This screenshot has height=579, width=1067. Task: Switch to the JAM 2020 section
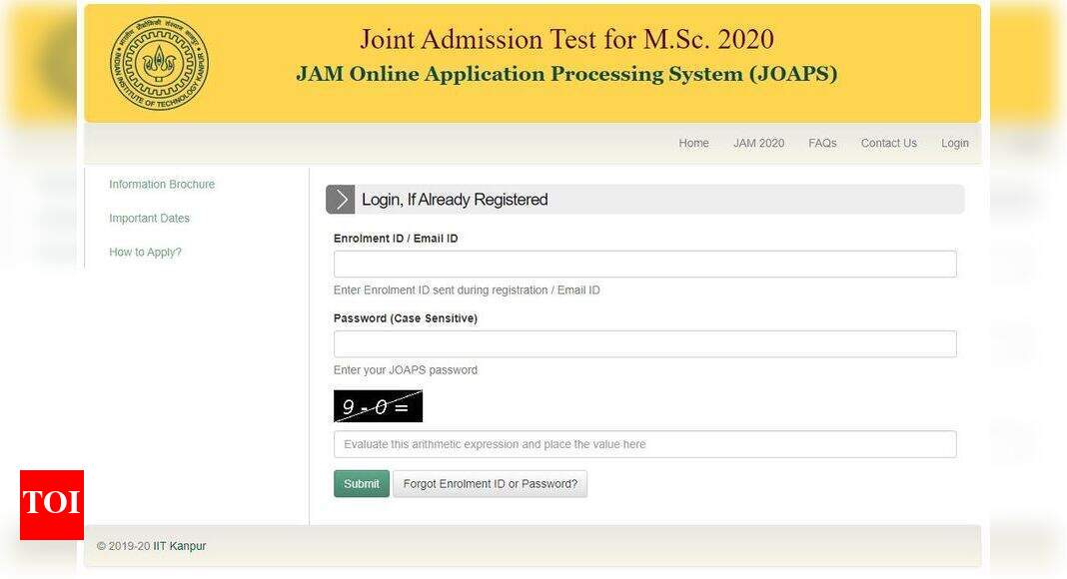pyautogui.click(x=759, y=143)
